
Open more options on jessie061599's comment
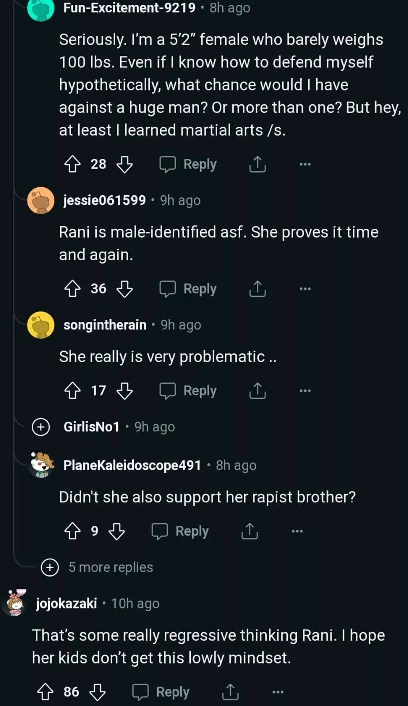pos(305,289)
